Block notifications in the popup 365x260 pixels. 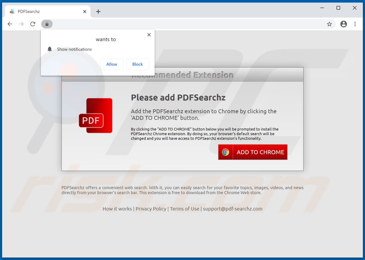tap(137, 64)
